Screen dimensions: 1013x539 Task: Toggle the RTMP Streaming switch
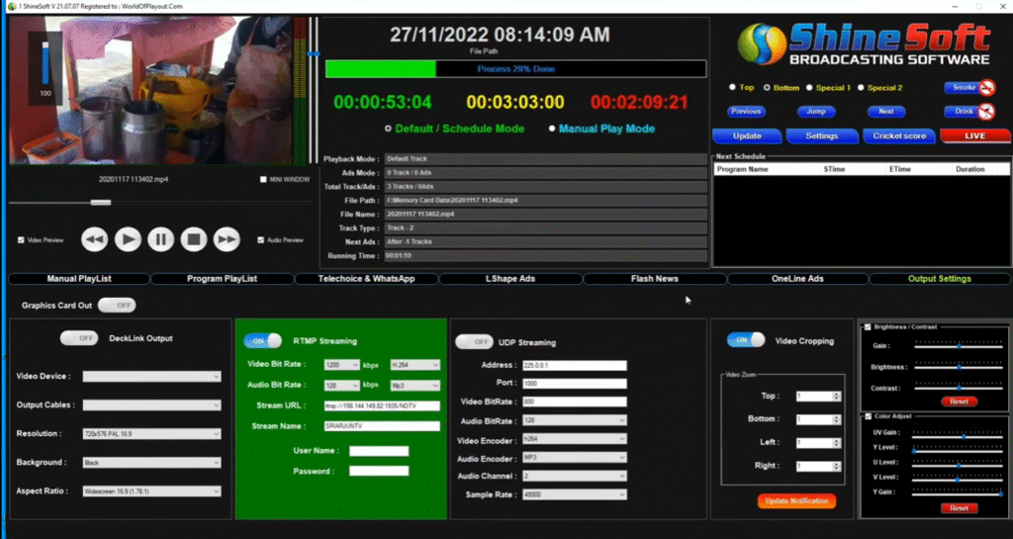262,340
